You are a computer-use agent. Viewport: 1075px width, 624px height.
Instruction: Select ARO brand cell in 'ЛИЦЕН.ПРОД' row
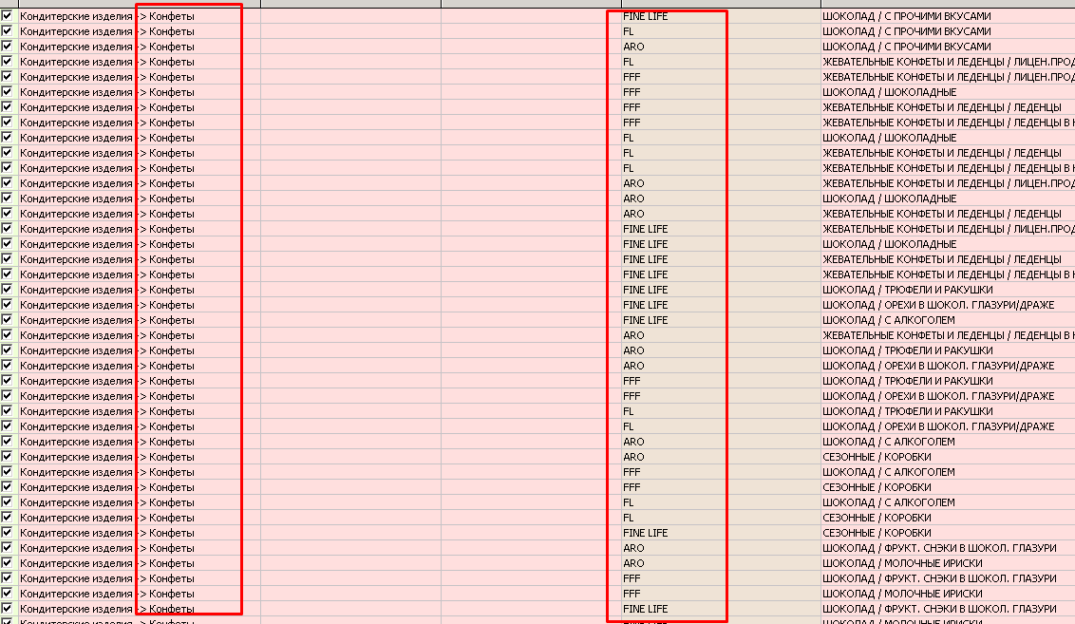coord(721,183)
